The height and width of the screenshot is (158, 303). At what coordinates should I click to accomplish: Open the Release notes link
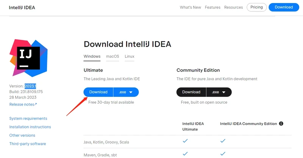pos(23,104)
